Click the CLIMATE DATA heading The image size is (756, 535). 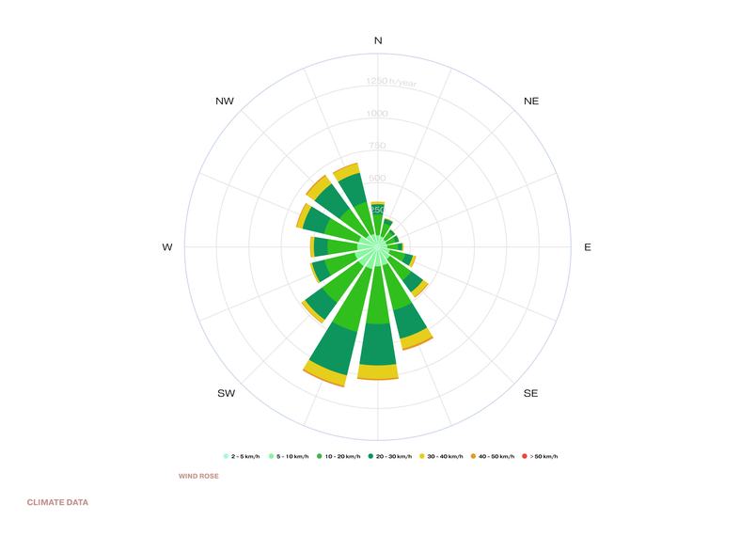[x=57, y=502]
